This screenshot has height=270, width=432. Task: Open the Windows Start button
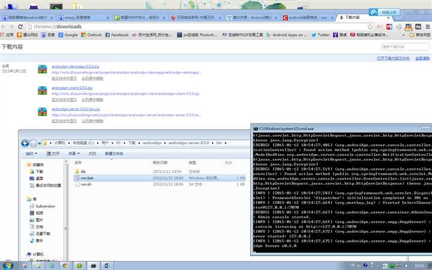coord(7,265)
